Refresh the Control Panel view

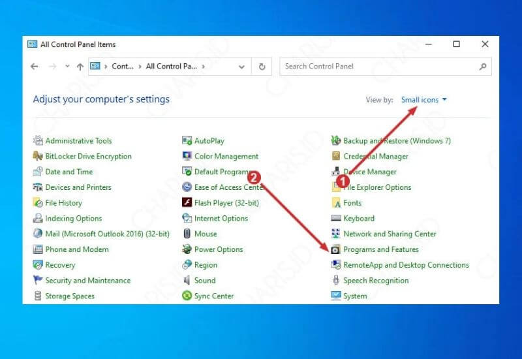262,67
